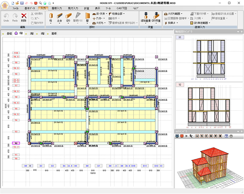Open the 計算 ribbon tab

(x=87, y=8)
